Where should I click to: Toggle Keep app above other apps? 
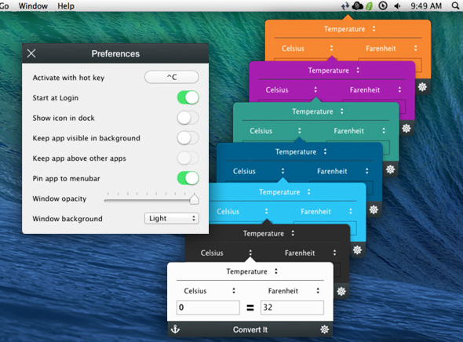click(188, 158)
